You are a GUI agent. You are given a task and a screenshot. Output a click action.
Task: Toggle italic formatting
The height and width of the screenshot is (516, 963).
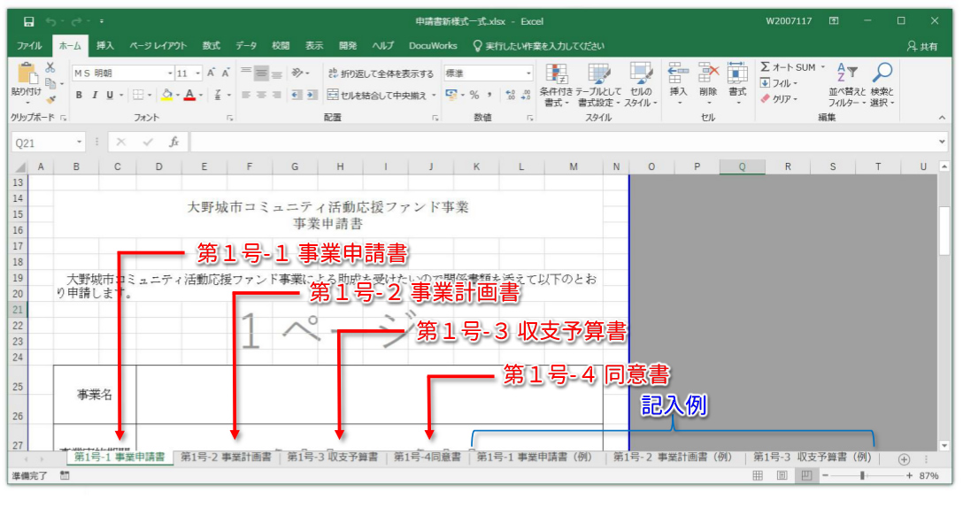(x=95, y=95)
